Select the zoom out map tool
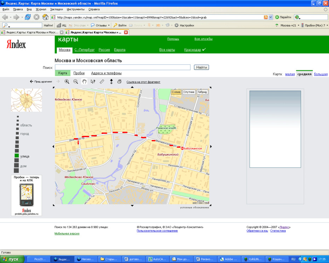This screenshot has height=263, width=329. point(76,82)
